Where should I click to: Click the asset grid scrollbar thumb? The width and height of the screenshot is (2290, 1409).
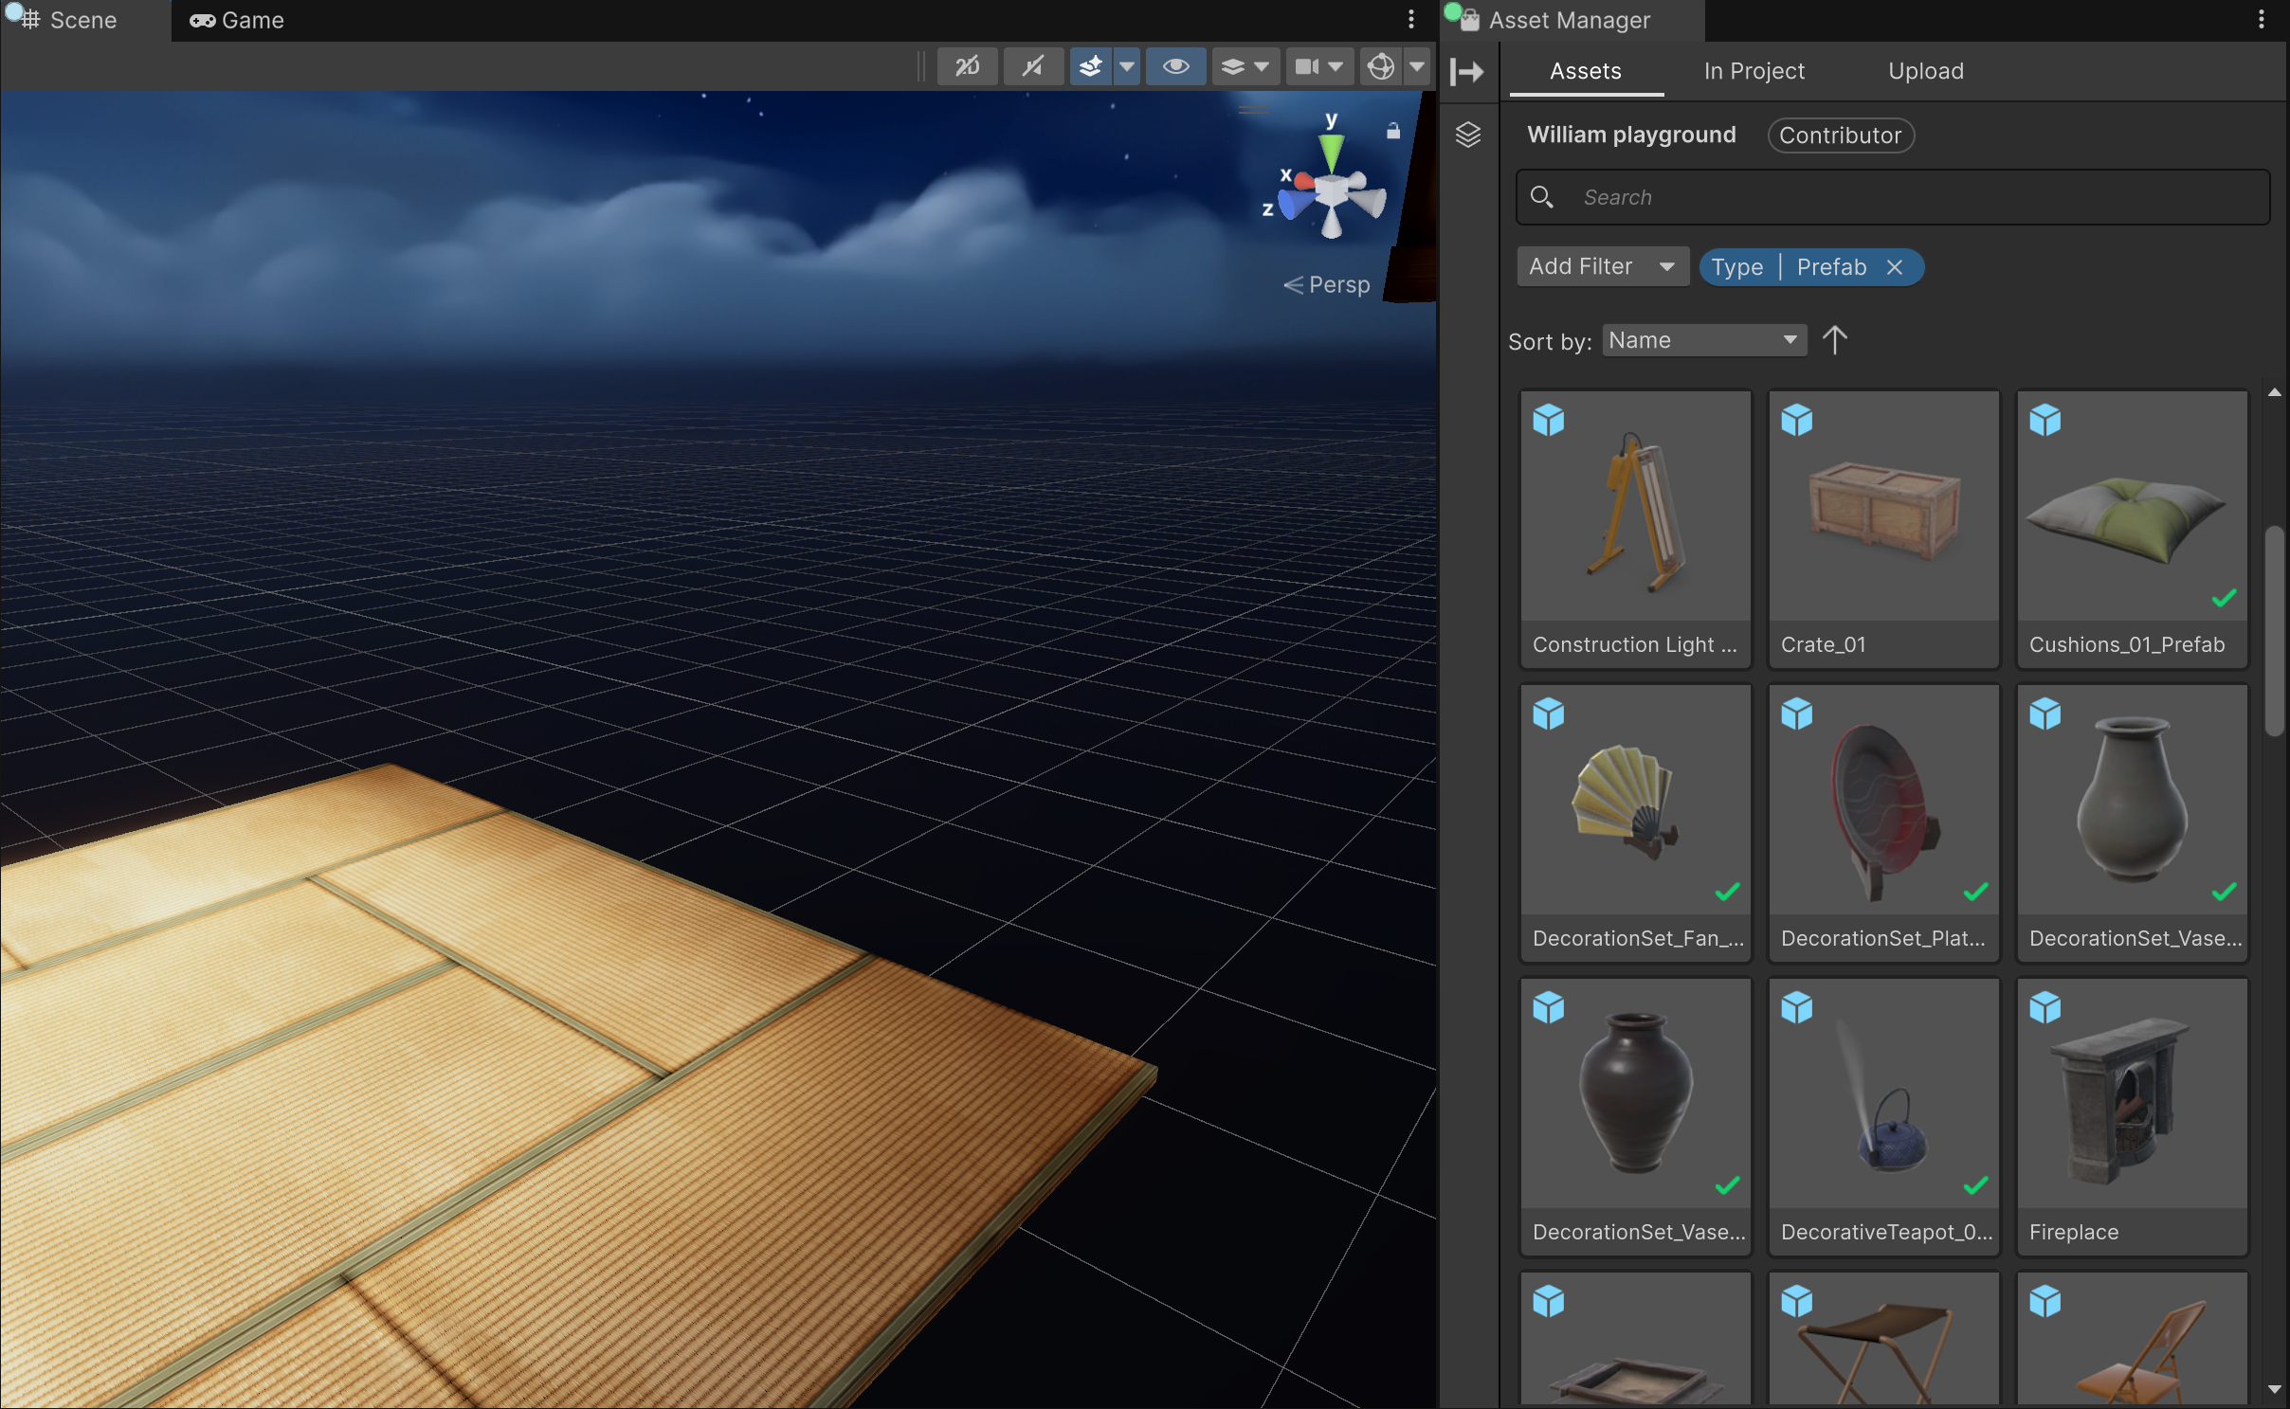coord(2274,631)
